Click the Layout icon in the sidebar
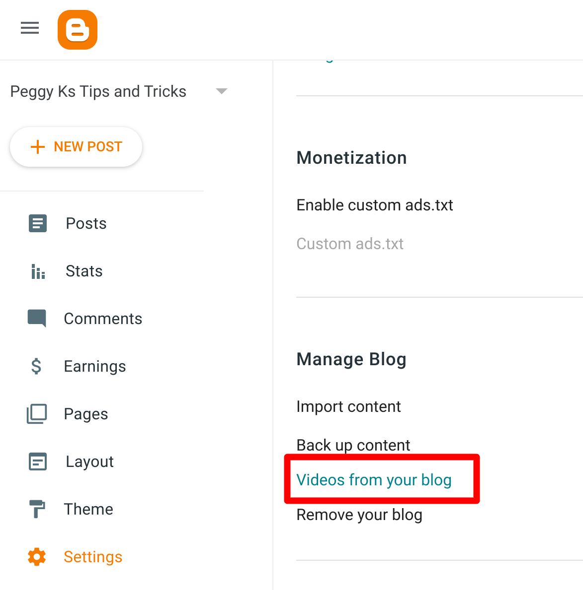The image size is (583, 590). coord(37,461)
